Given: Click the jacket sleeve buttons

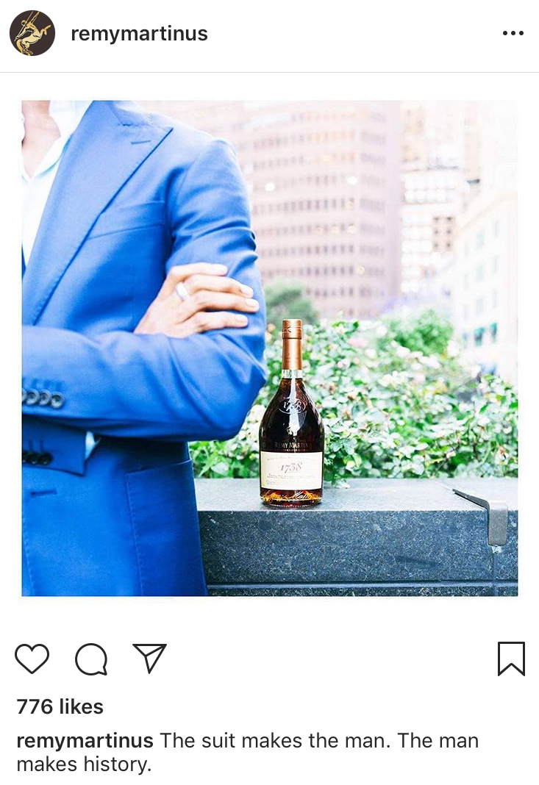Looking at the screenshot, I should [x=44, y=398].
